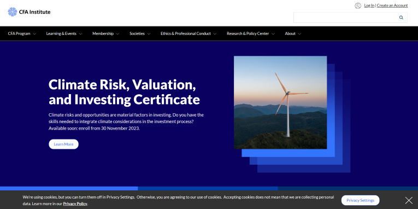This screenshot has width=418, height=209.
Task: Focus the site search input field
Action: pos(345,18)
